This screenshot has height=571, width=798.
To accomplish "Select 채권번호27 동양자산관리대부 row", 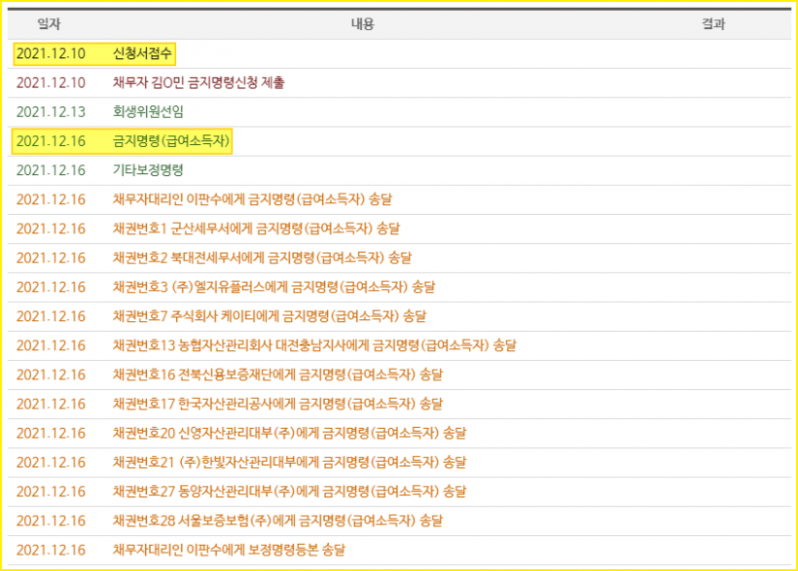I will 400,491.
